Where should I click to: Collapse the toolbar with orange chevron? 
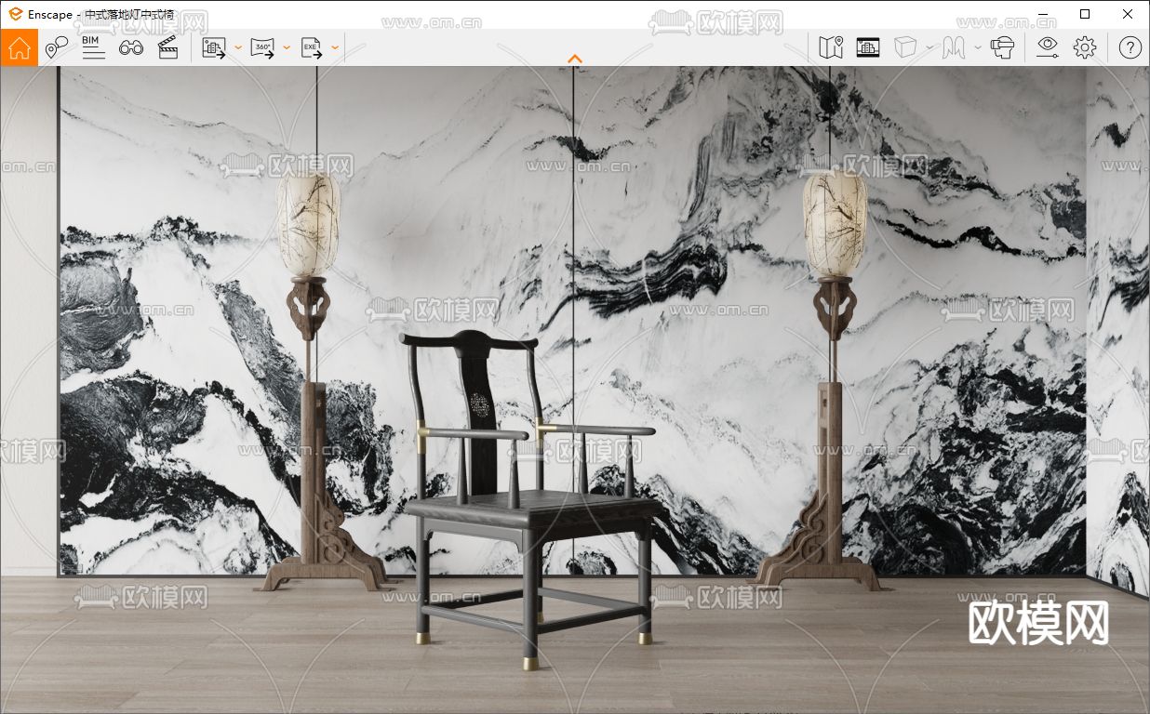(x=575, y=59)
